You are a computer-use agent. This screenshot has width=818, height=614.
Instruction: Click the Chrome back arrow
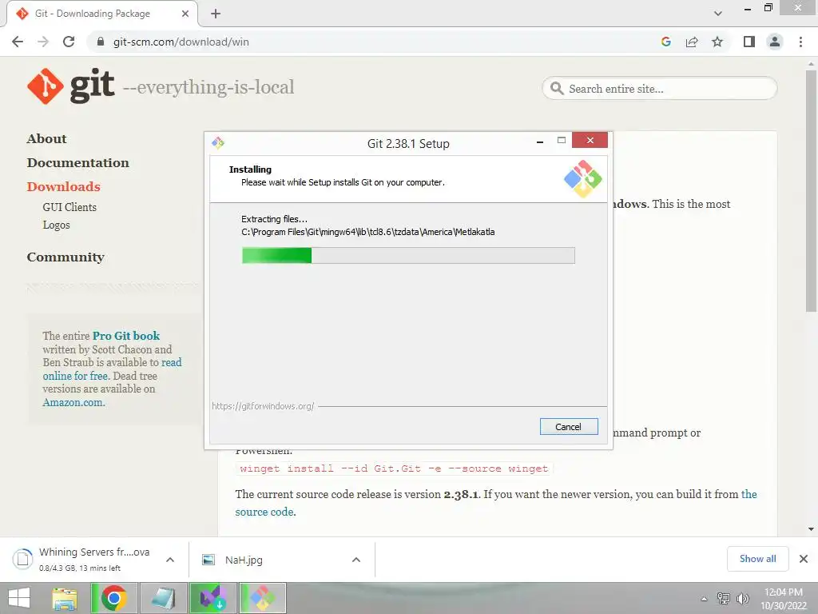point(18,42)
